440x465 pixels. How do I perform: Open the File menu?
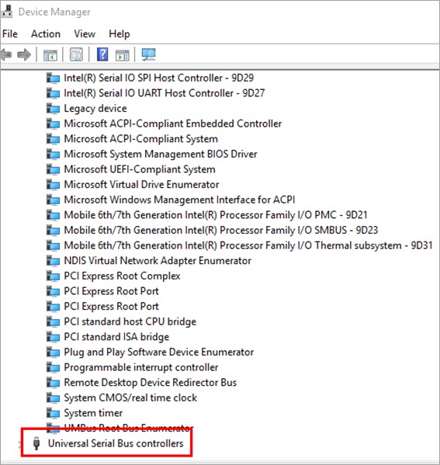coord(10,34)
